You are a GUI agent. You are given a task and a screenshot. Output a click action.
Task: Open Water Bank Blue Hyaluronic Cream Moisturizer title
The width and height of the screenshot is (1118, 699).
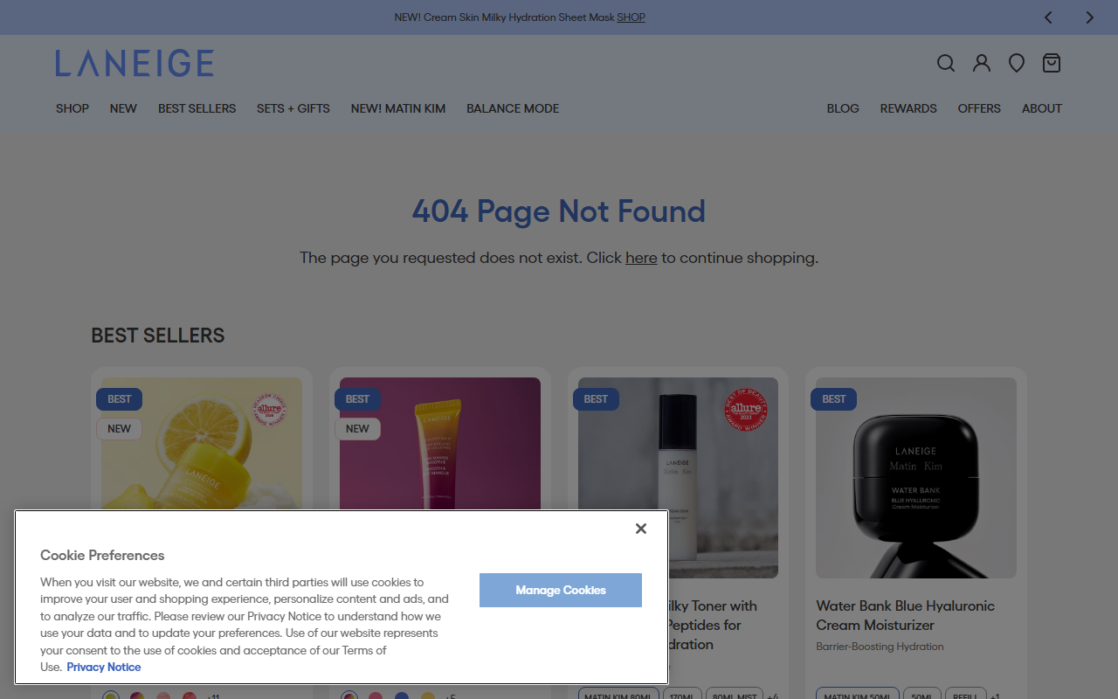point(906,615)
